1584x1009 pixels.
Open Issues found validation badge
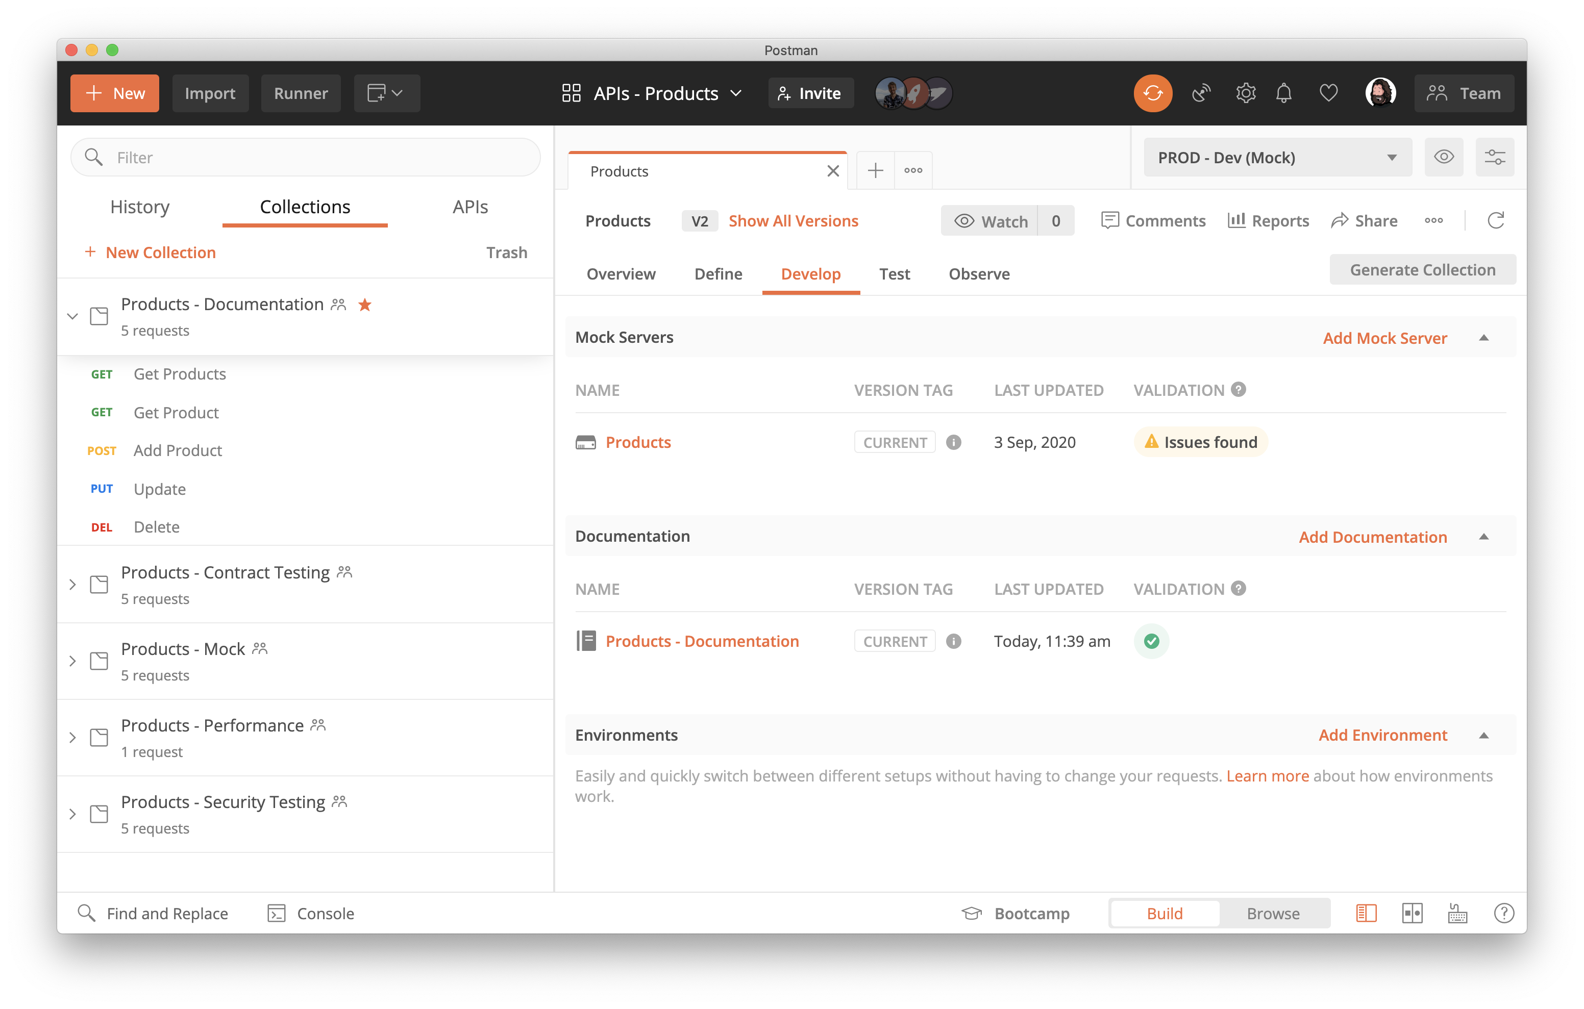click(x=1200, y=442)
